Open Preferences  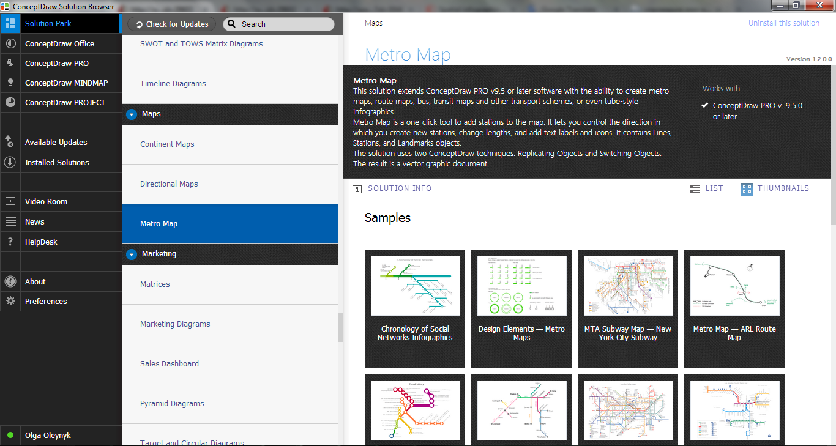click(60, 302)
